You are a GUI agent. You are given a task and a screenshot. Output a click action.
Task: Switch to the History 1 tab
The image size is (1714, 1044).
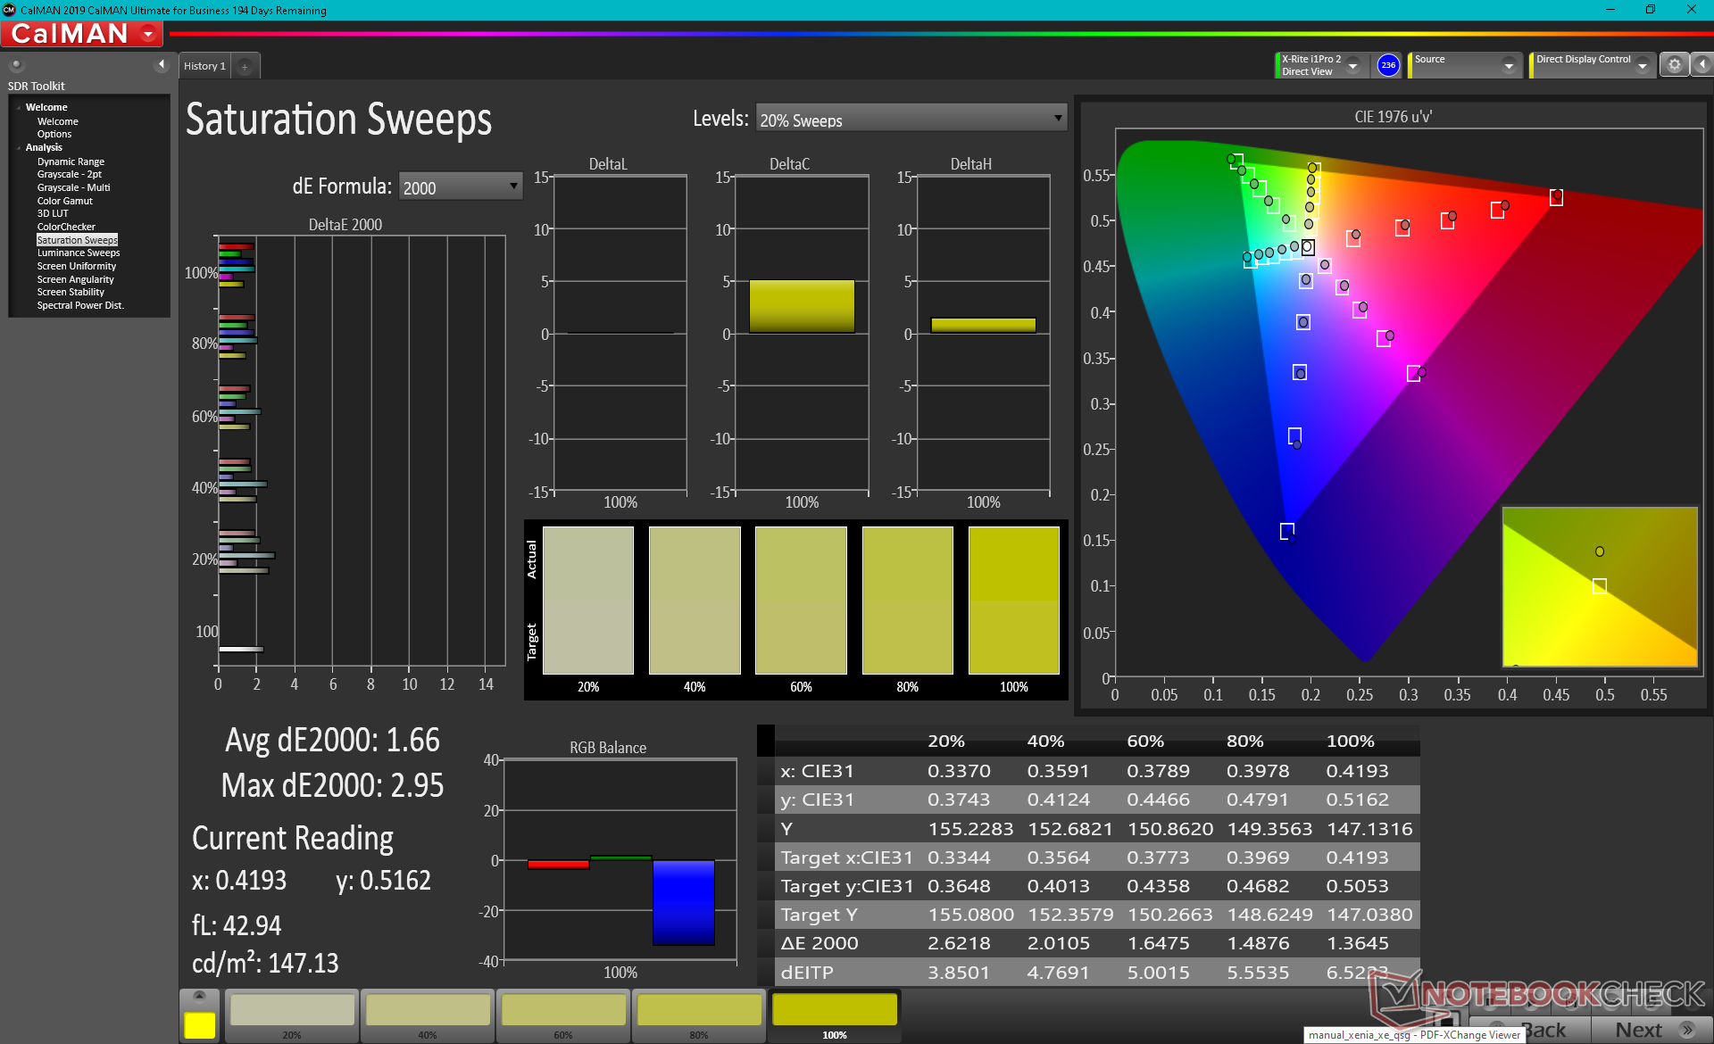(x=204, y=66)
